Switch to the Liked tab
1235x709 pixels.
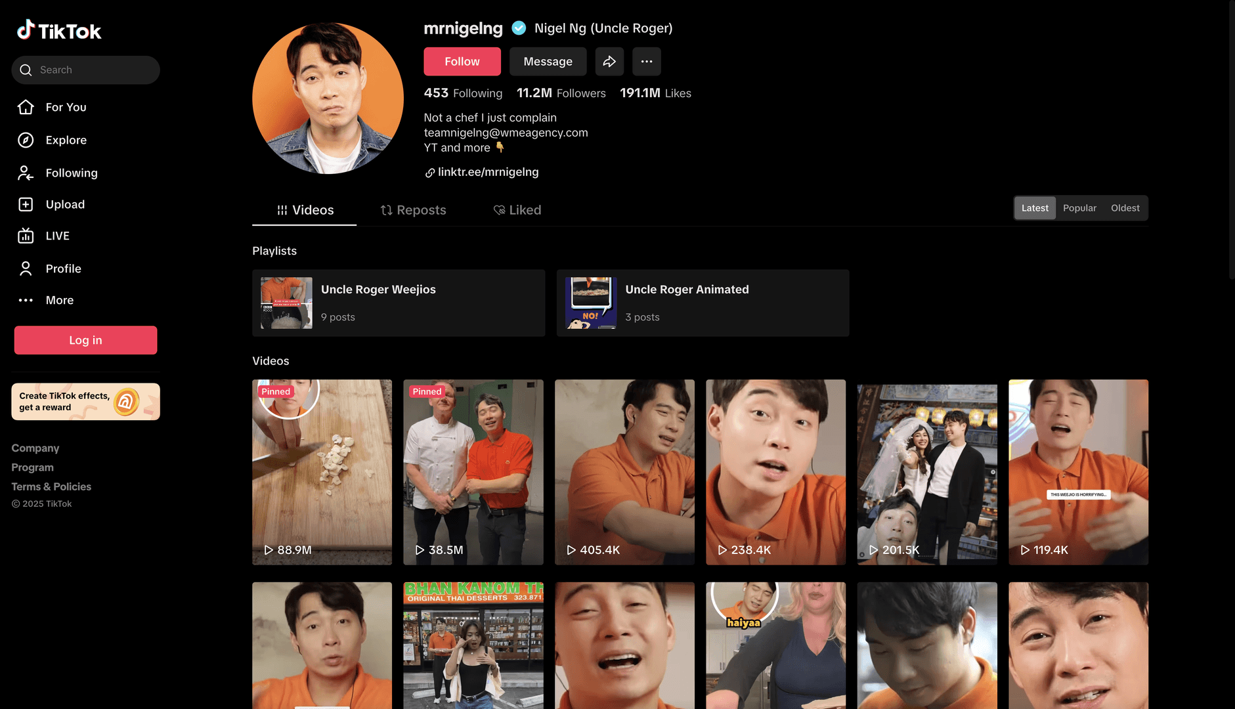click(517, 210)
